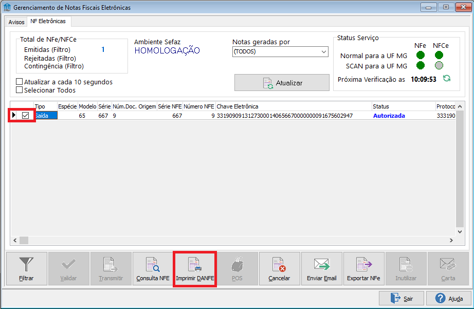Screen dimensions: 474x309
Task: Uncheck the Saída row checkbox
Action: point(25,116)
